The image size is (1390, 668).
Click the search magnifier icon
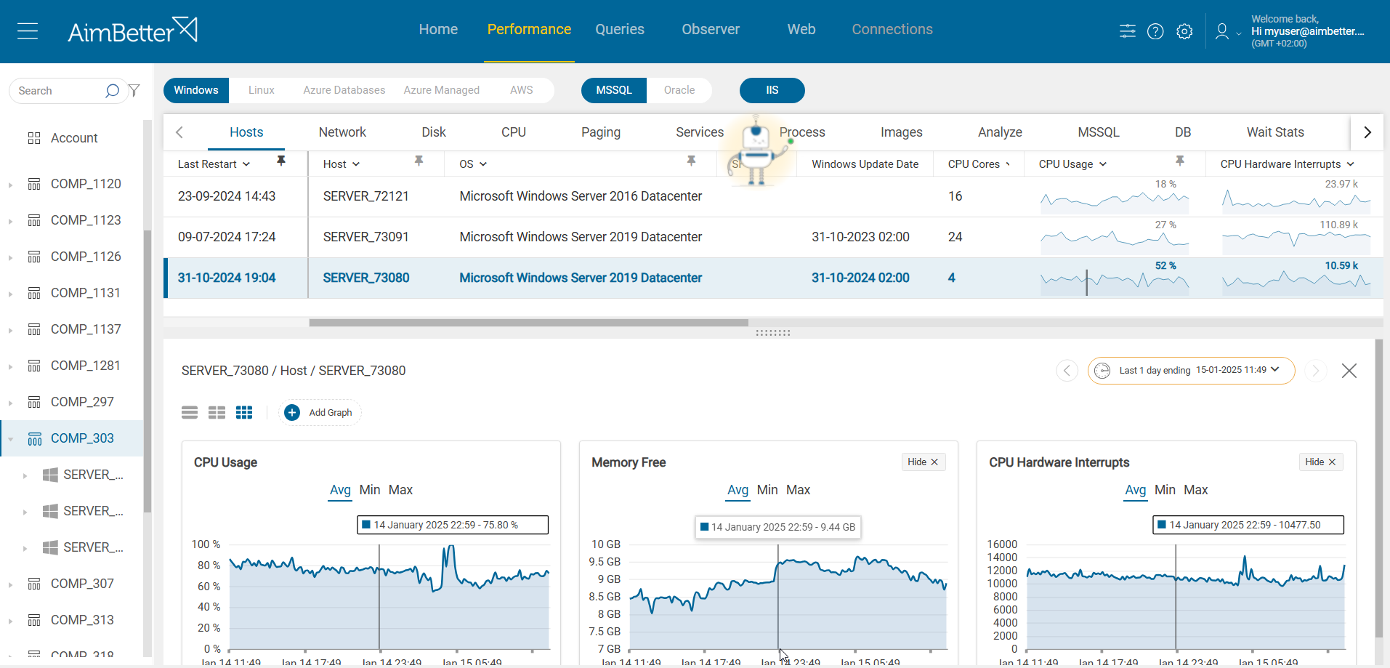(x=112, y=91)
